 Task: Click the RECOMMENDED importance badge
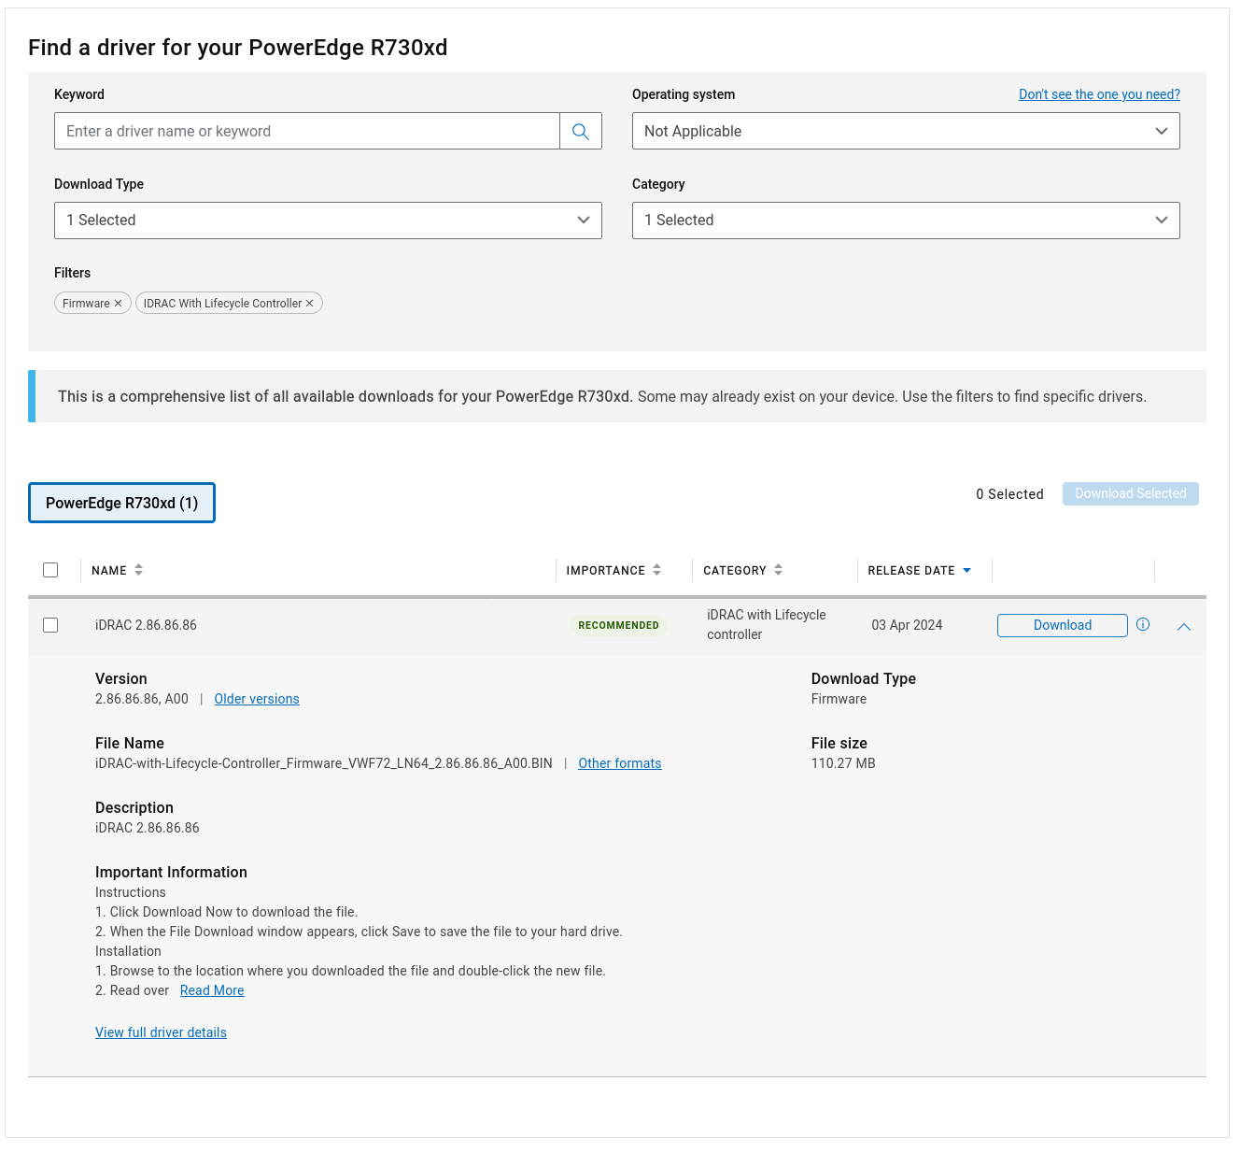point(618,625)
